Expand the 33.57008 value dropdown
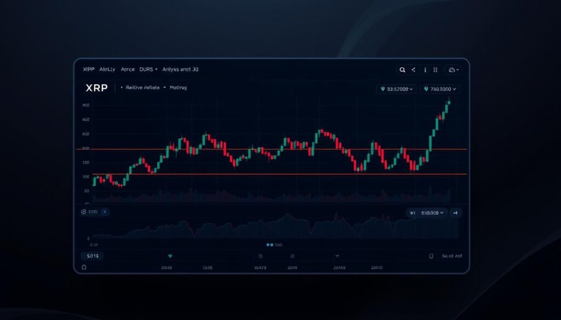The height and width of the screenshot is (320, 561). tap(397, 89)
